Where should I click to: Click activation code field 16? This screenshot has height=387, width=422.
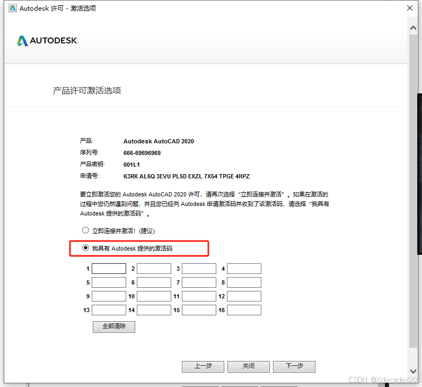244,310
